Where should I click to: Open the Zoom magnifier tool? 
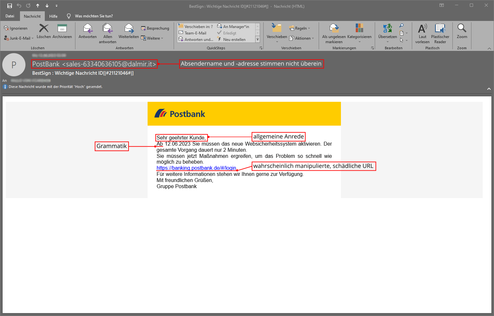click(x=462, y=29)
